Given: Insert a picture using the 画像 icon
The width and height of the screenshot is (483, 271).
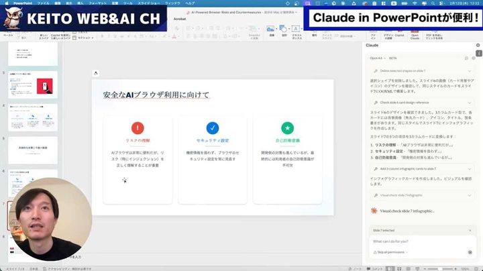Looking at the screenshot, I should click(270, 30).
